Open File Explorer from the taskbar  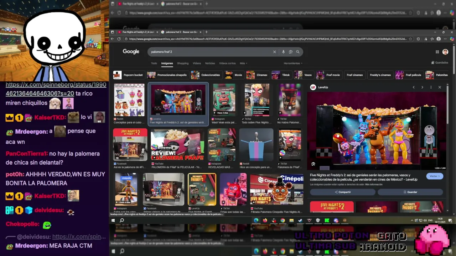click(x=291, y=220)
